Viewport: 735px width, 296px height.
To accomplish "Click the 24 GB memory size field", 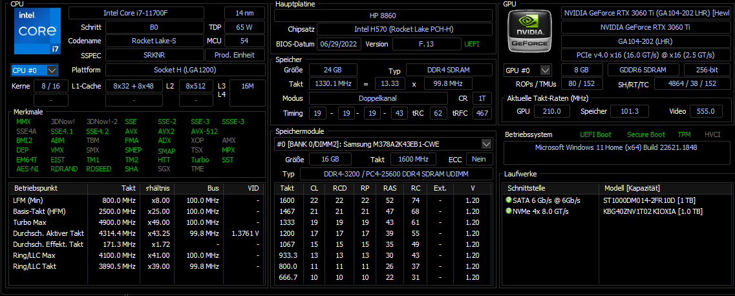I will click(333, 70).
